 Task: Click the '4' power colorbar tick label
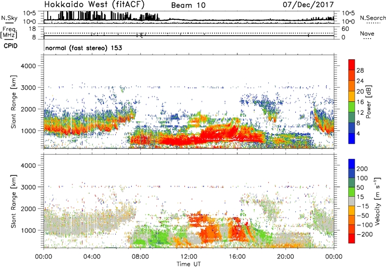point(358,133)
